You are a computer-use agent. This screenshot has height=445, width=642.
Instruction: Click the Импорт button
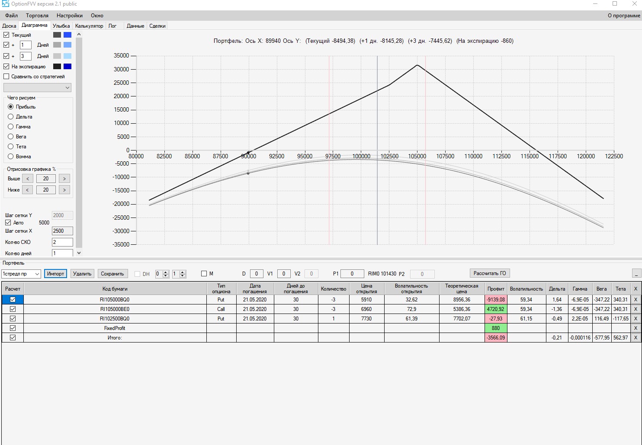(x=55, y=274)
